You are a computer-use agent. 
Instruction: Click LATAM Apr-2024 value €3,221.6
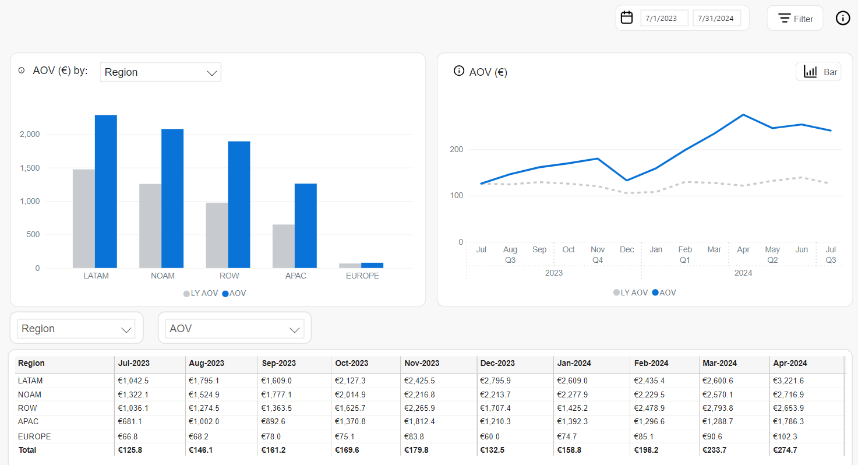tap(788, 381)
